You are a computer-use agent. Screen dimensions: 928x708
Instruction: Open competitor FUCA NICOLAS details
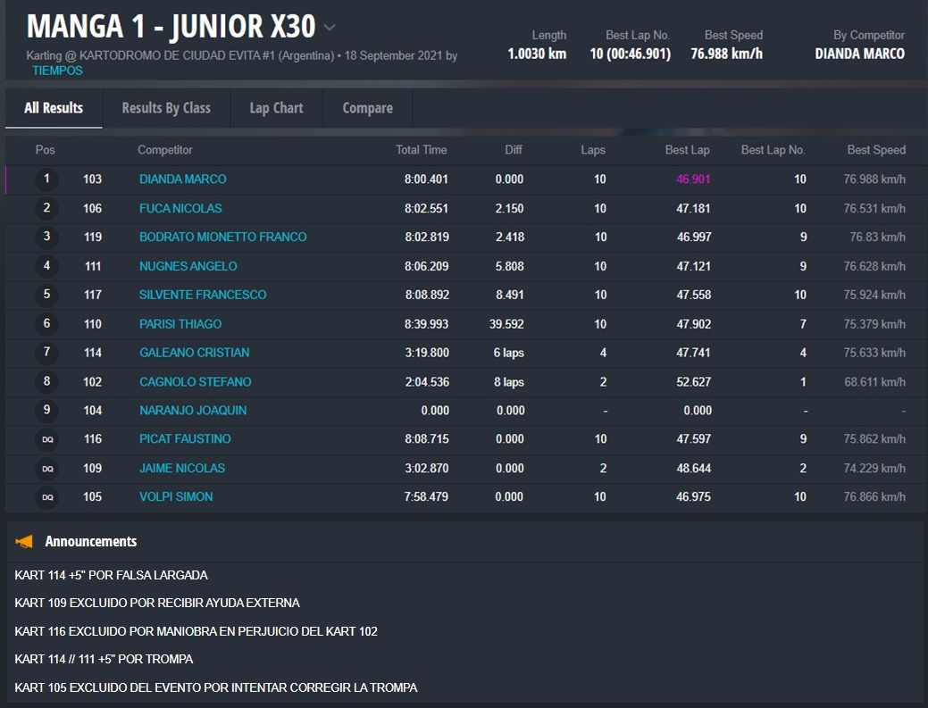point(180,208)
